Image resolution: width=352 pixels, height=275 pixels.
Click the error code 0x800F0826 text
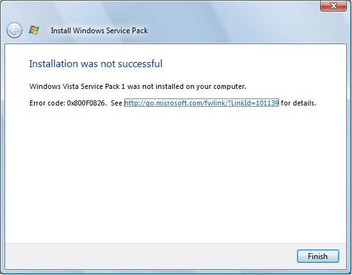pyautogui.click(x=86, y=103)
